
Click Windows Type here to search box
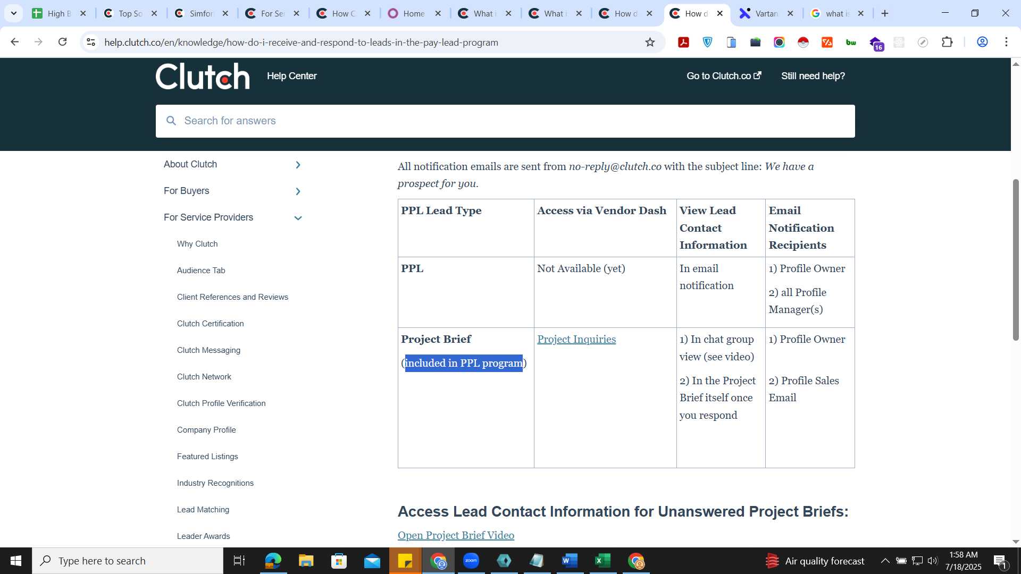(x=128, y=561)
